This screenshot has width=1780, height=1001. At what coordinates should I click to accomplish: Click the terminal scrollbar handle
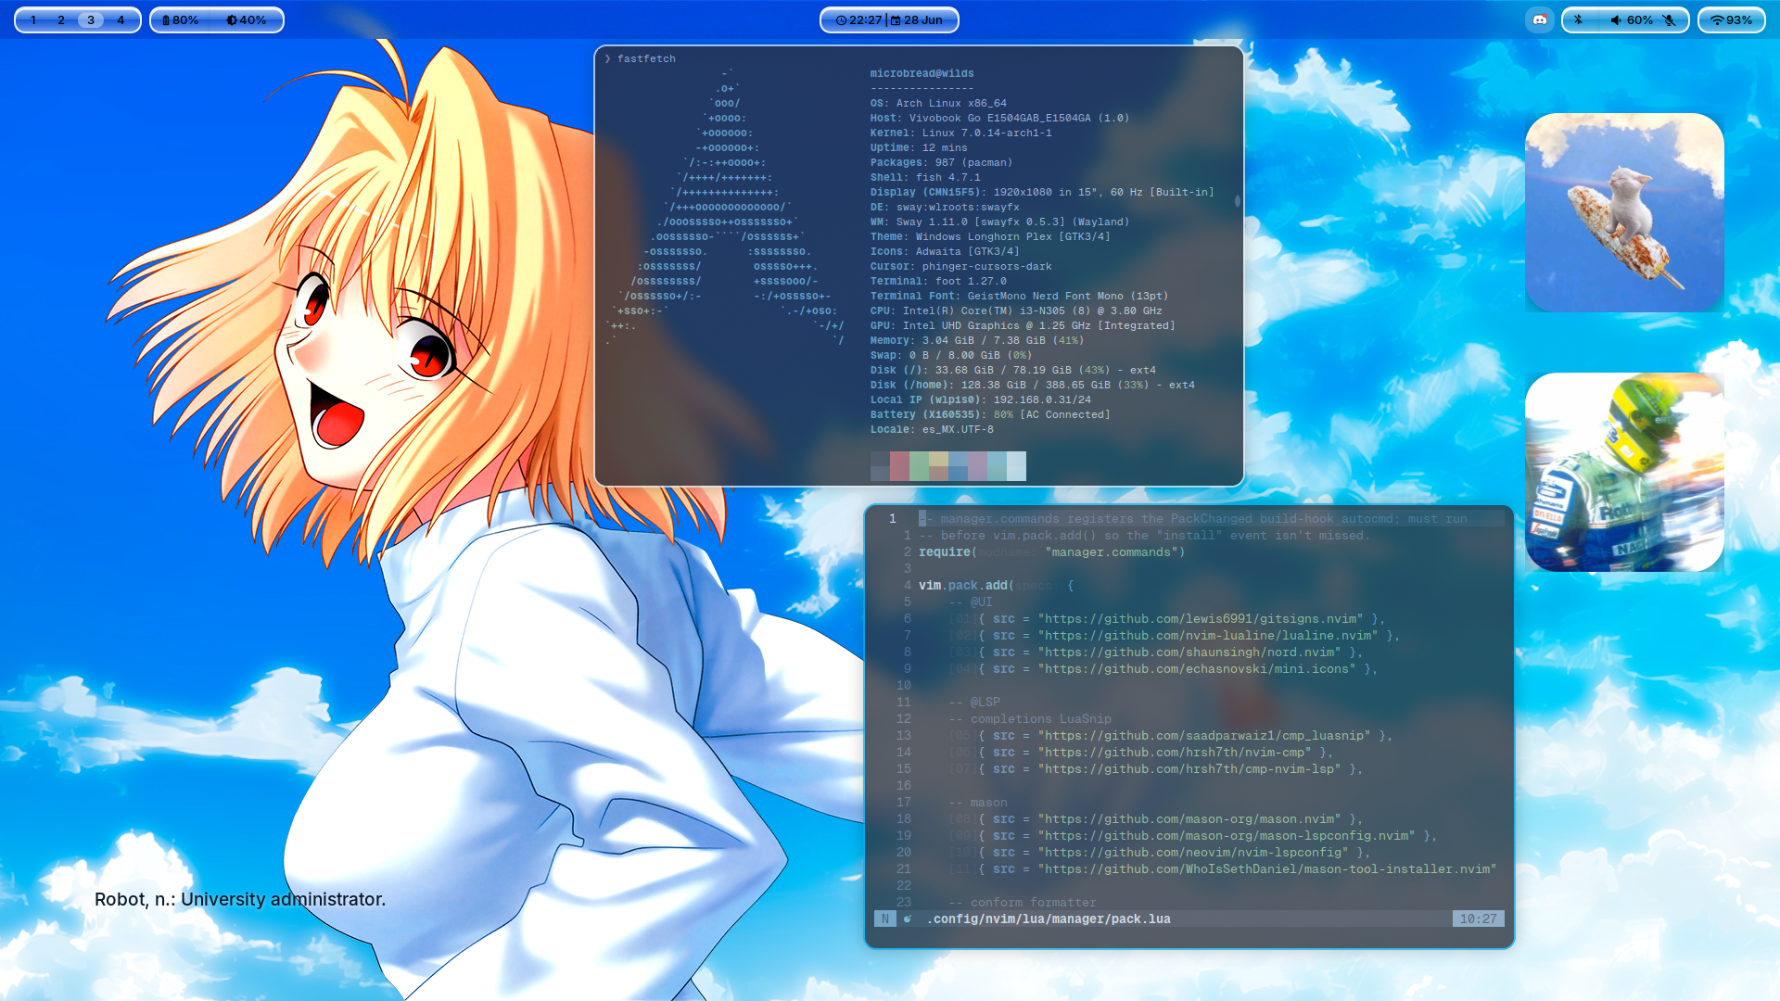1238,201
